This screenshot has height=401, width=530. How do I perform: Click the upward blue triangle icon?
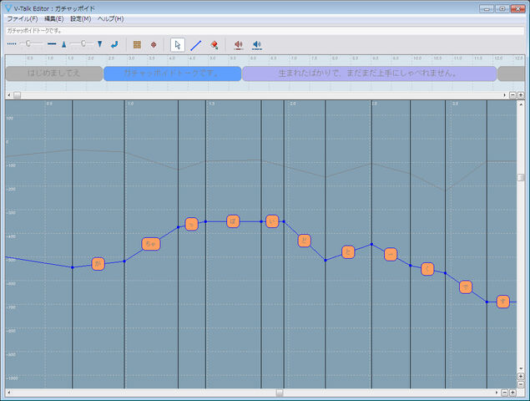tap(64, 44)
